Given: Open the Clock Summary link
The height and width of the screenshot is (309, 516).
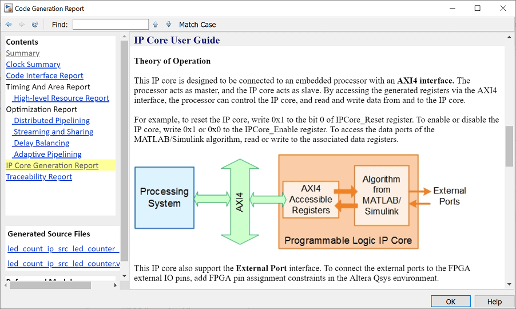Looking at the screenshot, I should click(33, 65).
